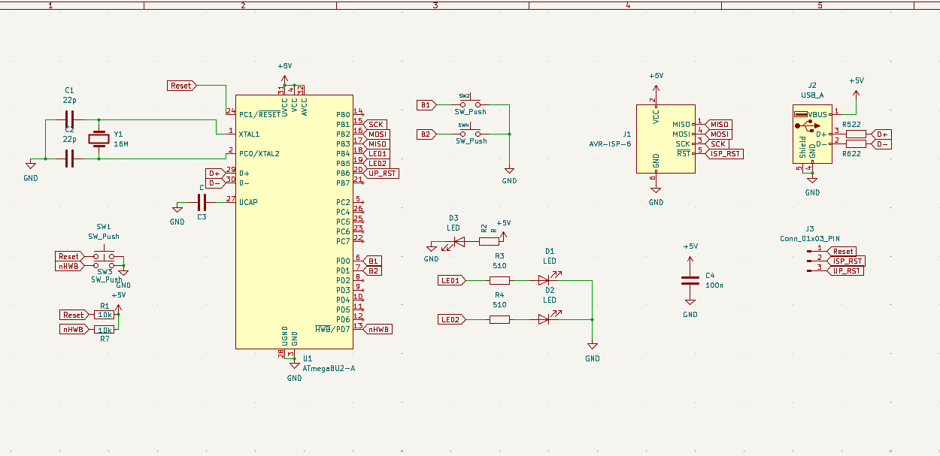Click the SW4 push button switch
The width and height of the screenshot is (940, 456).
click(470, 134)
